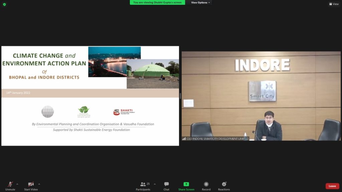Open the Chat panel
Image resolution: width=342 pixels, height=192 pixels.
coord(166,186)
